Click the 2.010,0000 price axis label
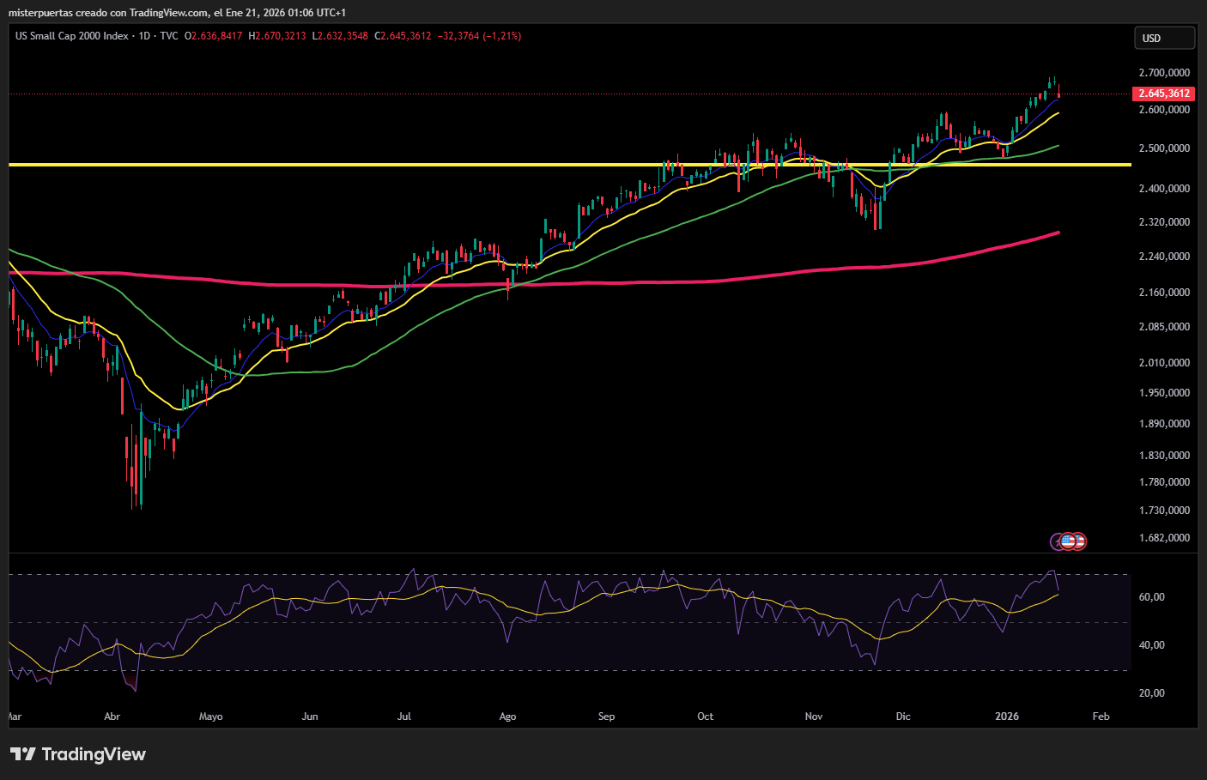Image resolution: width=1207 pixels, height=780 pixels. tap(1164, 363)
